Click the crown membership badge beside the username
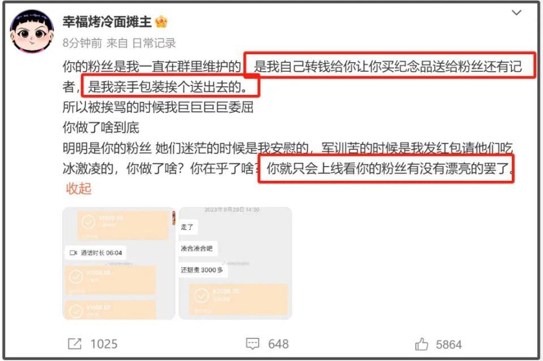This screenshot has width=543, height=361. tap(161, 22)
